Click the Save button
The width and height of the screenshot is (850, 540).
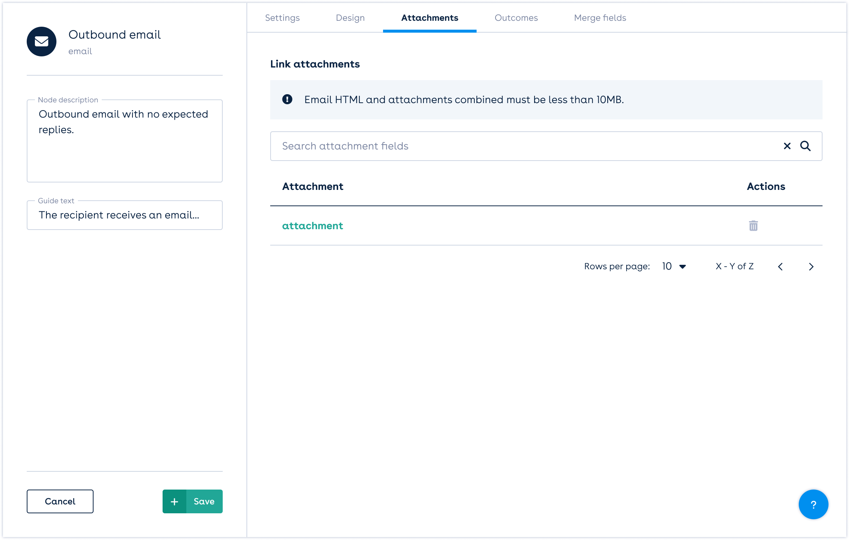point(204,501)
